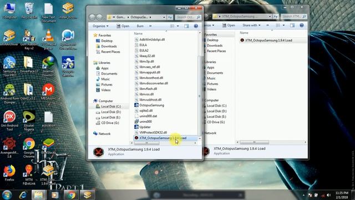Viewport: 355px width, 200px height.
Task: Click Open in the left window toolbar
Action: tap(123, 26)
